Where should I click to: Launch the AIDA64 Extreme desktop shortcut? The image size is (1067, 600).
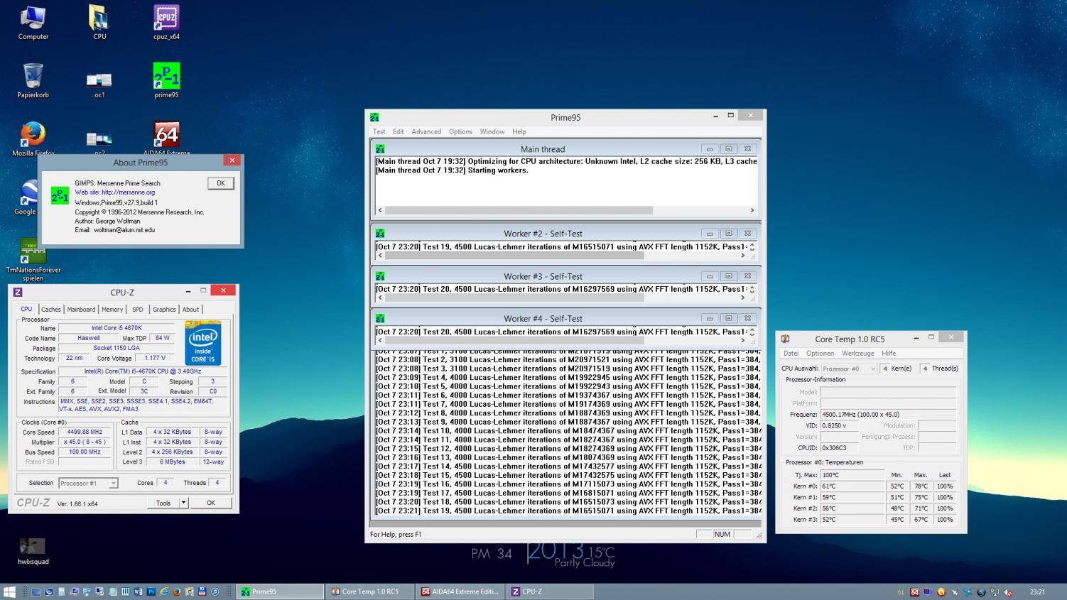point(166,138)
